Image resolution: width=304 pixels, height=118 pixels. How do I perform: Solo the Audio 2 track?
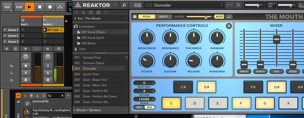click(48, 73)
